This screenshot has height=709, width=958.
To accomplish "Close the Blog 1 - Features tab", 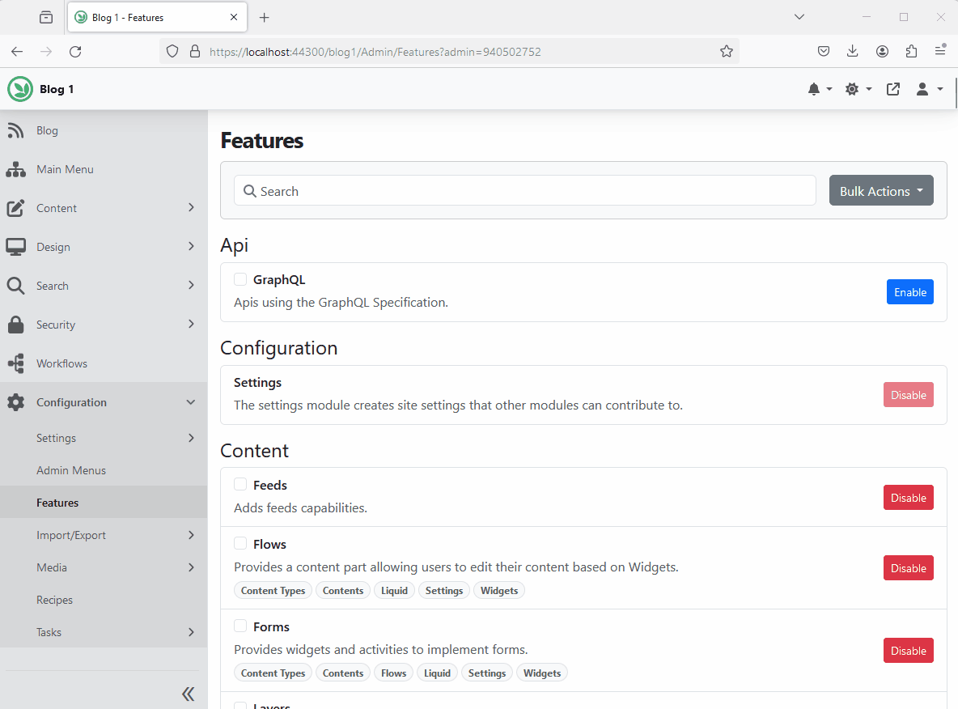I will click(x=233, y=17).
